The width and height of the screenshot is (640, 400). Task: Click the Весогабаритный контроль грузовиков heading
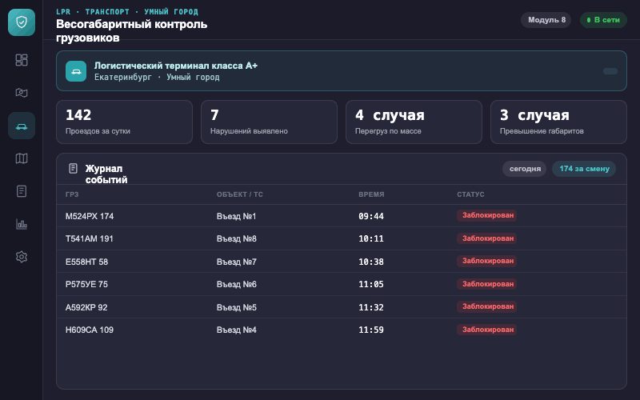click(x=131, y=31)
